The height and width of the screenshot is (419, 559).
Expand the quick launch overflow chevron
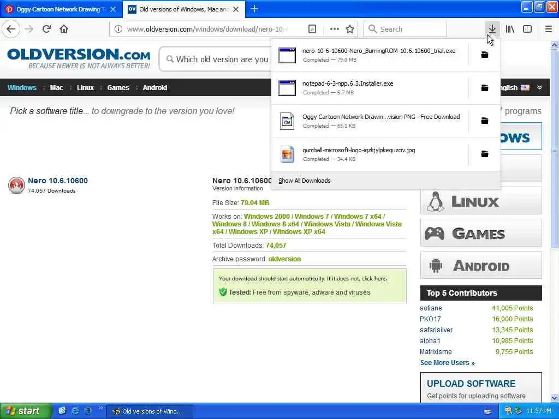[101, 408]
